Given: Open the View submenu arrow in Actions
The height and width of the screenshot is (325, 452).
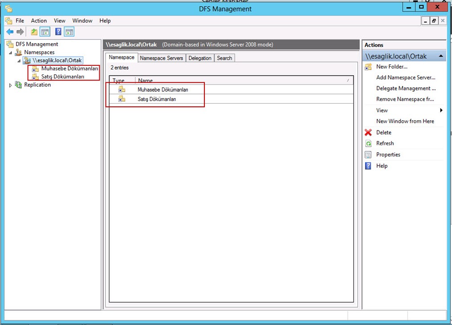Looking at the screenshot, I should pyautogui.click(x=441, y=110).
